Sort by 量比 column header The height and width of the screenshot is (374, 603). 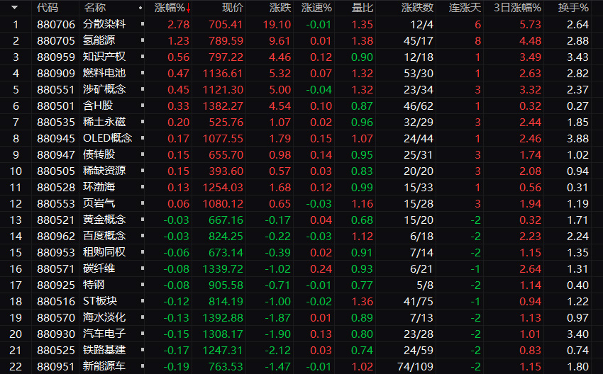tap(363, 8)
